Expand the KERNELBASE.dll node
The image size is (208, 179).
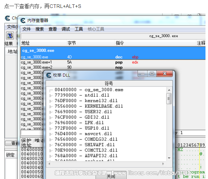(51, 107)
